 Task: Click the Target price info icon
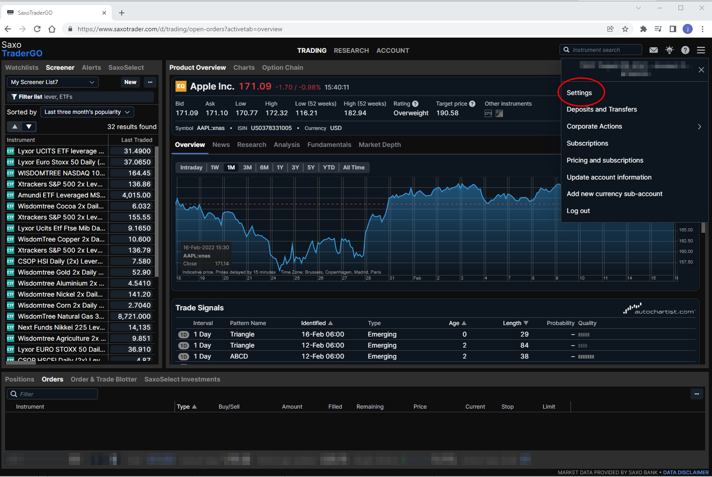(472, 104)
